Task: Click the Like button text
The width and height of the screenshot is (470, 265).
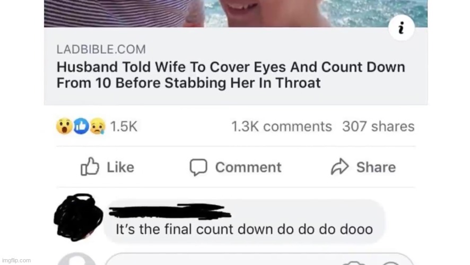Action: coord(120,167)
